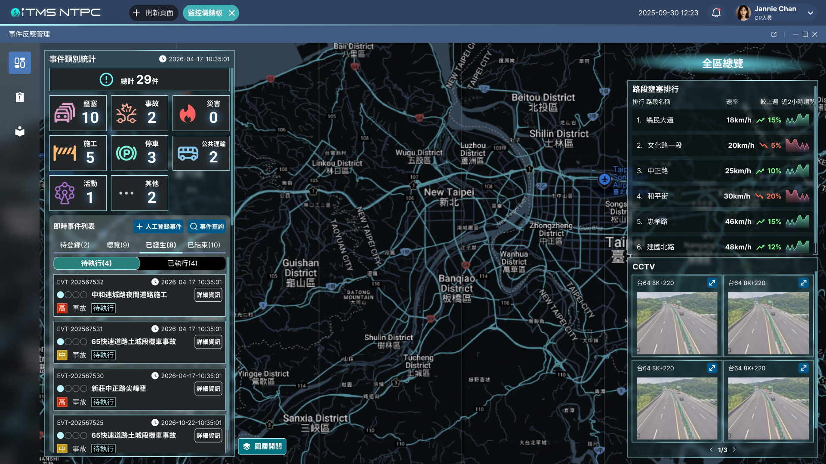Switch to 已結束(10) tab
This screenshot has width=826, height=464.
tap(204, 245)
